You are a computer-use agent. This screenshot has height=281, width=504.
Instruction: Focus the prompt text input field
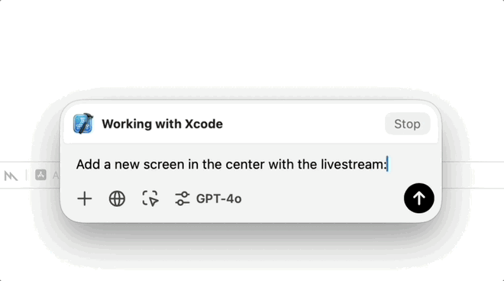point(250,165)
